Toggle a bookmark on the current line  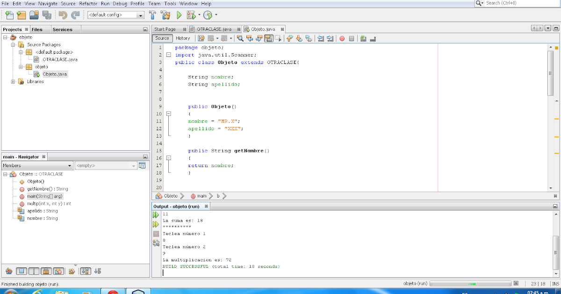[x=363, y=38]
